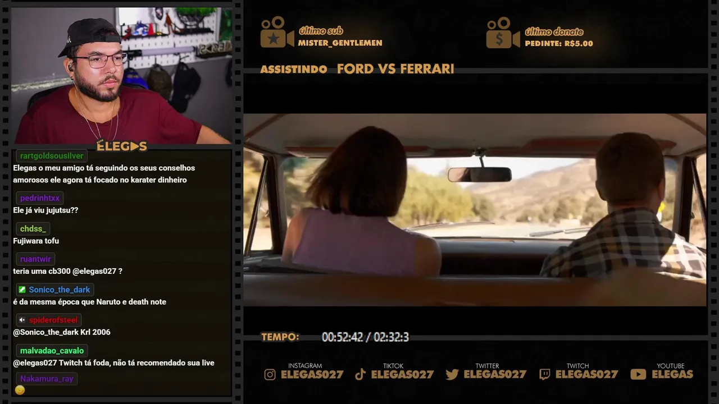Click the Instagram ELEGAS027 handle
Viewport: 719px width, 404px height.
point(312,374)
